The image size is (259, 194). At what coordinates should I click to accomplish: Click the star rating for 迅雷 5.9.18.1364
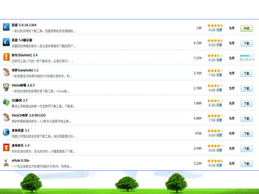point(215,26)
